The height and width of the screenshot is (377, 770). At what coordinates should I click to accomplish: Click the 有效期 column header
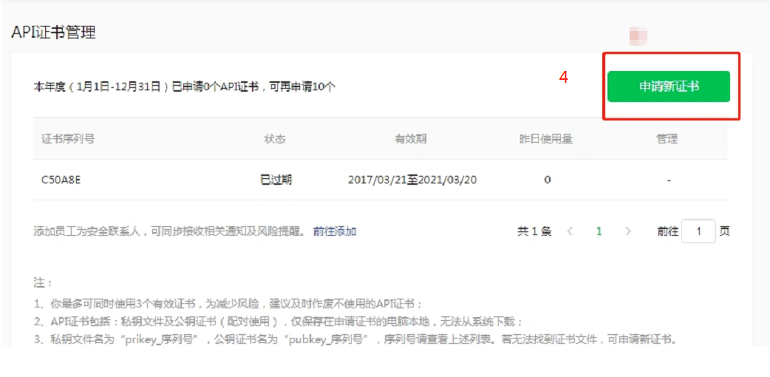point(411,139)
